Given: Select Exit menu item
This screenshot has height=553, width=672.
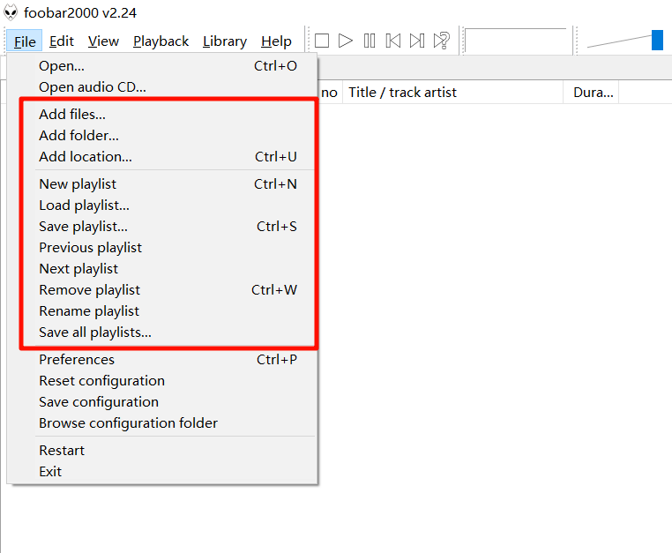Looking at the screenshot, I should pos(162,472).
